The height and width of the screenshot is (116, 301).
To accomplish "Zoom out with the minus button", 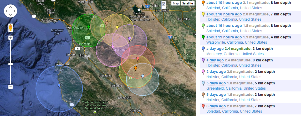I will 11,86.
